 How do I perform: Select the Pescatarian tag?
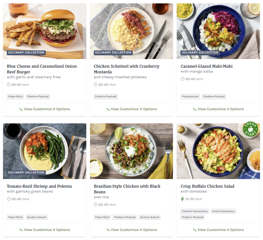click(x=190, y=97)
